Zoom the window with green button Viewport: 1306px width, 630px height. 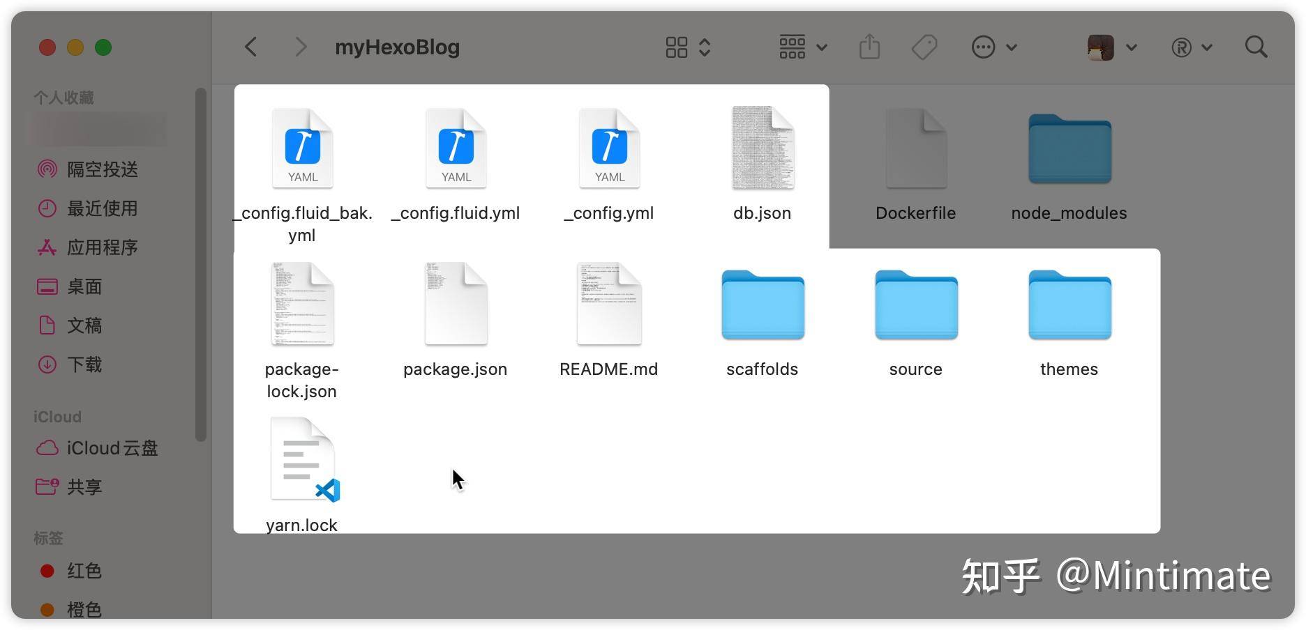[103, 47]
